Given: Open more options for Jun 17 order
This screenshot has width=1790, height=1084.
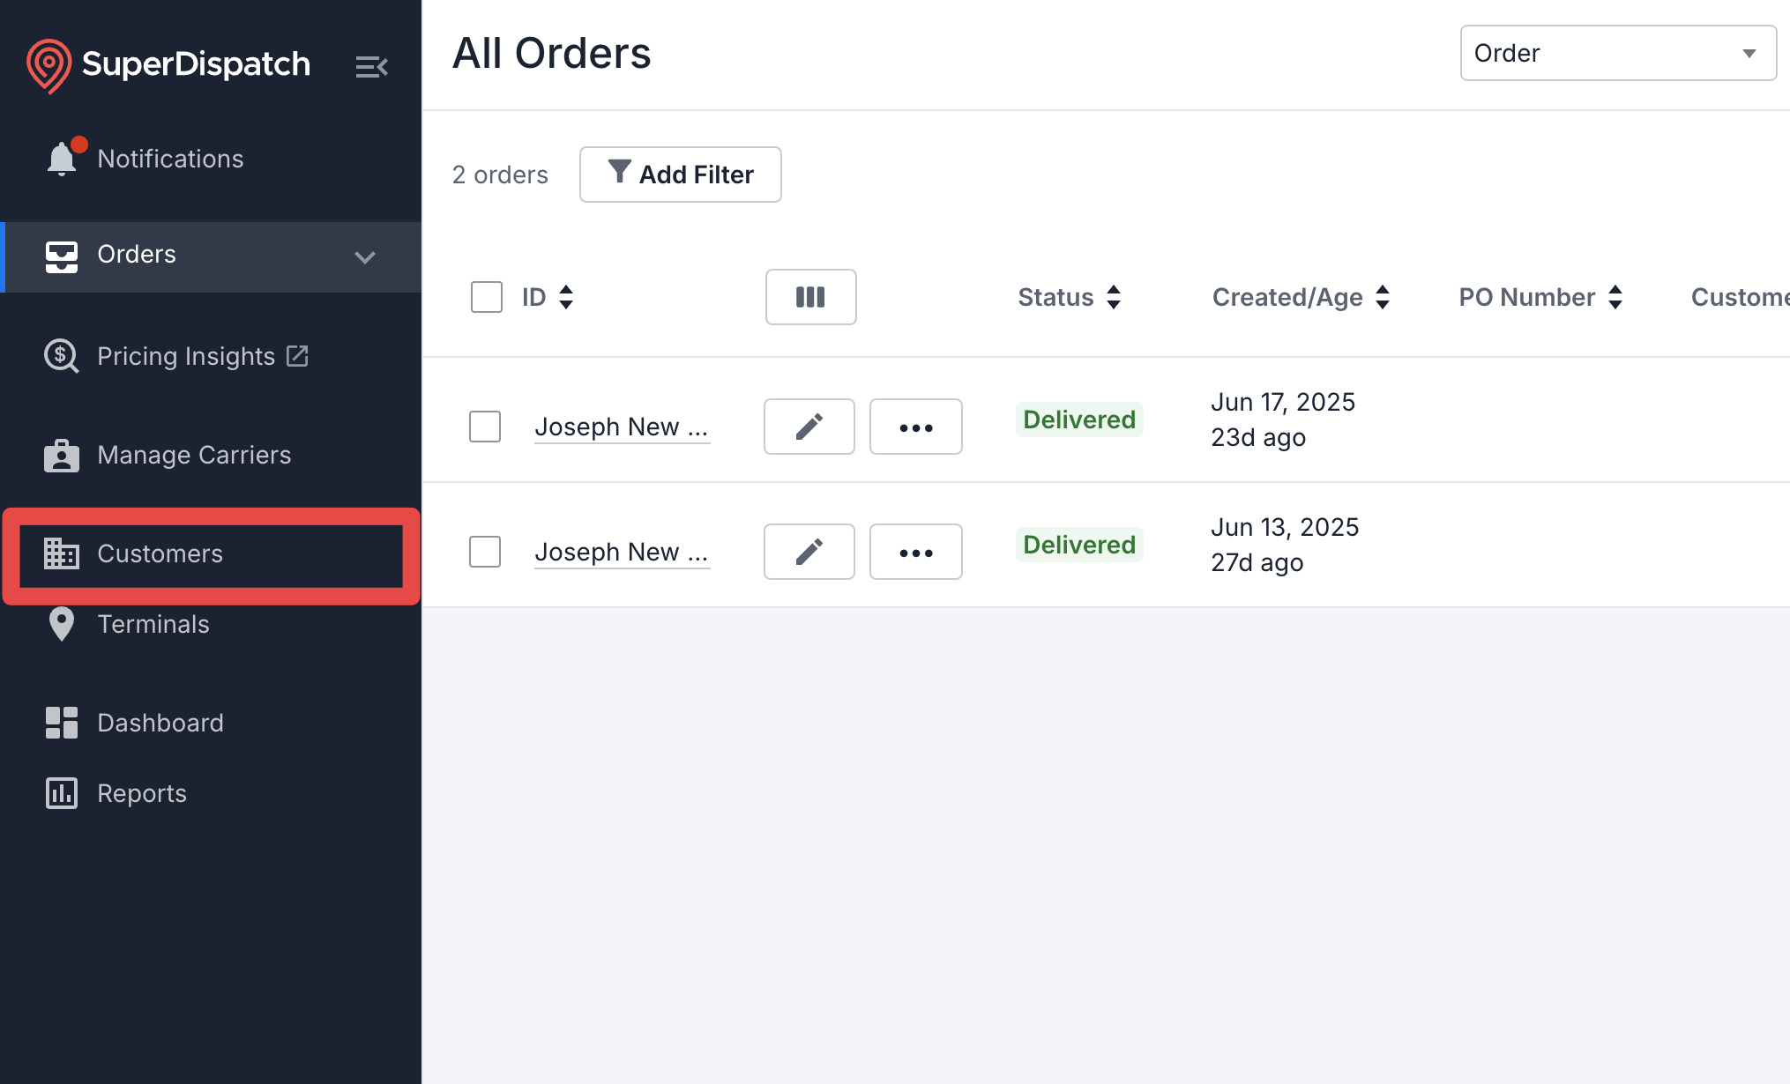Looking at the screenshot, I should pos(915,427).
